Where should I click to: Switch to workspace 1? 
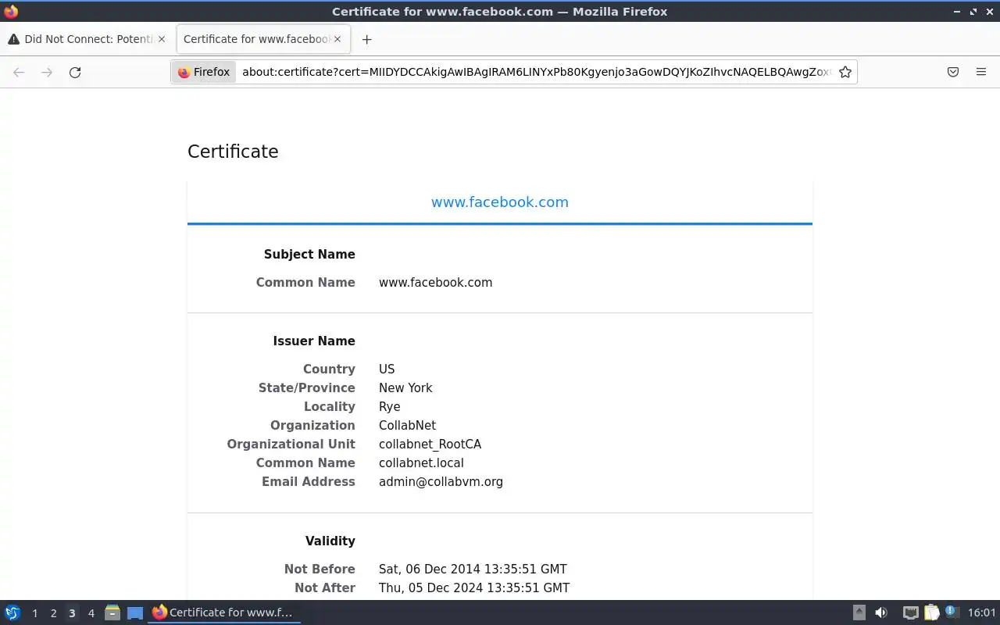coord(34,613)
